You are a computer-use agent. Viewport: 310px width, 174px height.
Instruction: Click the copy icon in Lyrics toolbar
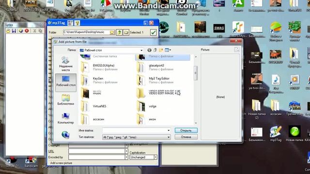pyautogui.click(x=40, y=31)
